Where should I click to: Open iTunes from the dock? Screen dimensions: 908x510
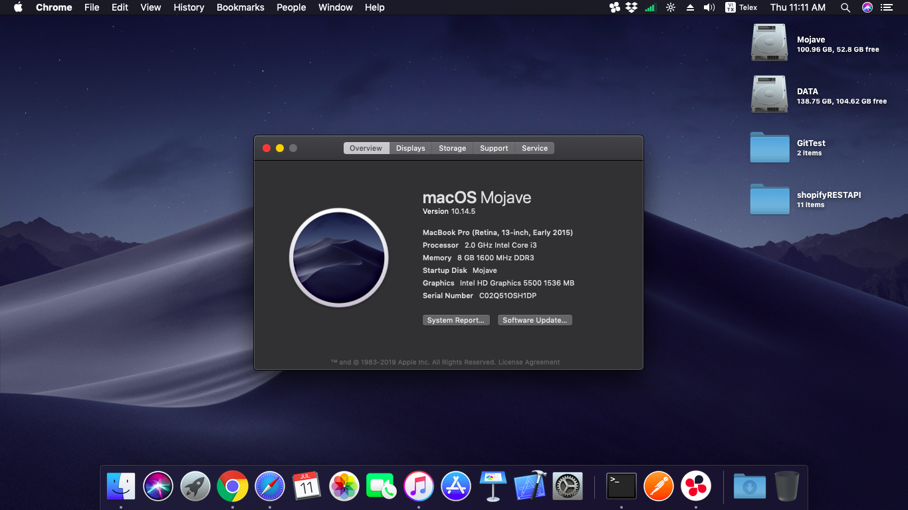tap(419, 487)
